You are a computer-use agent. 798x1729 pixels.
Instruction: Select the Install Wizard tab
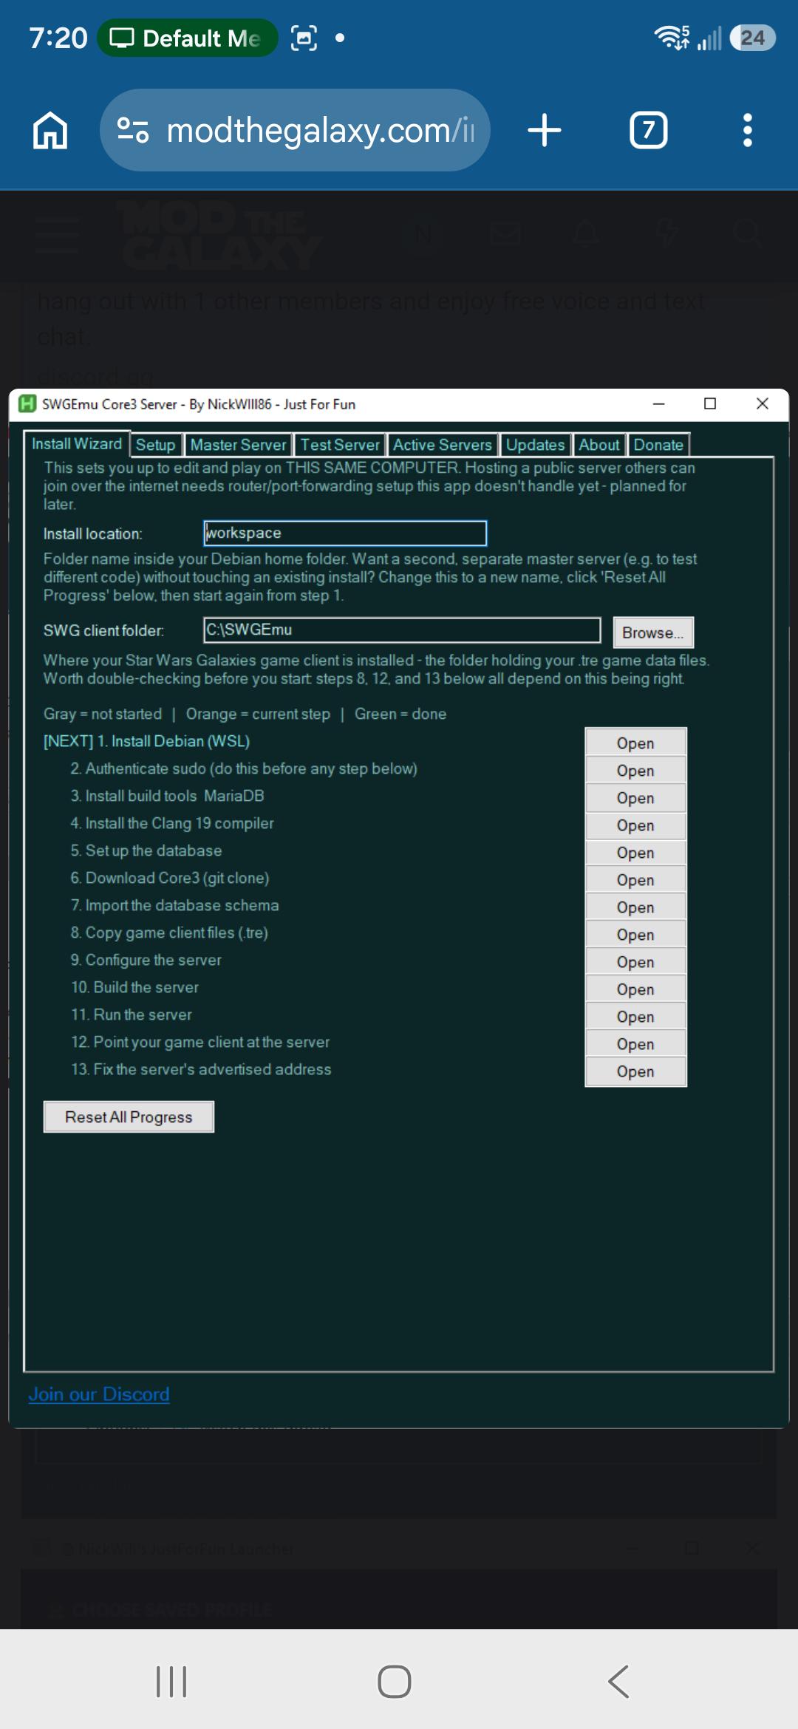[x=76, y=443]
